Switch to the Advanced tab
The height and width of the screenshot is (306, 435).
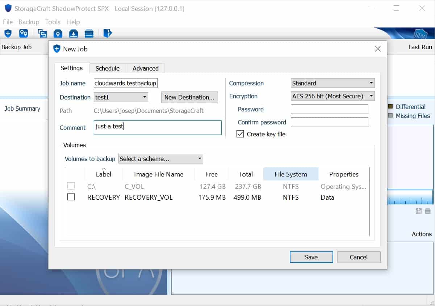(x=146, y=68)
